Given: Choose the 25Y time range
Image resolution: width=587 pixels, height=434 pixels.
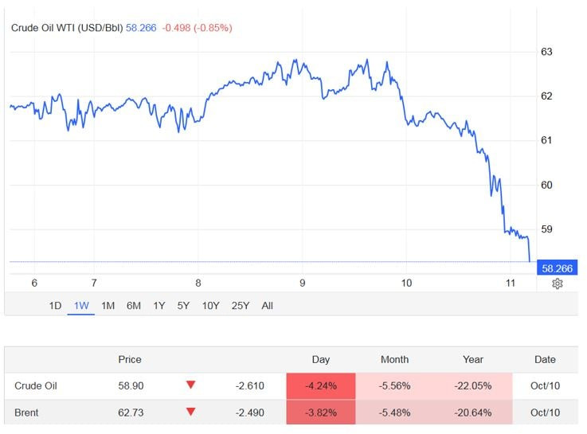Looking at the screenshot, I should [241, 305].
